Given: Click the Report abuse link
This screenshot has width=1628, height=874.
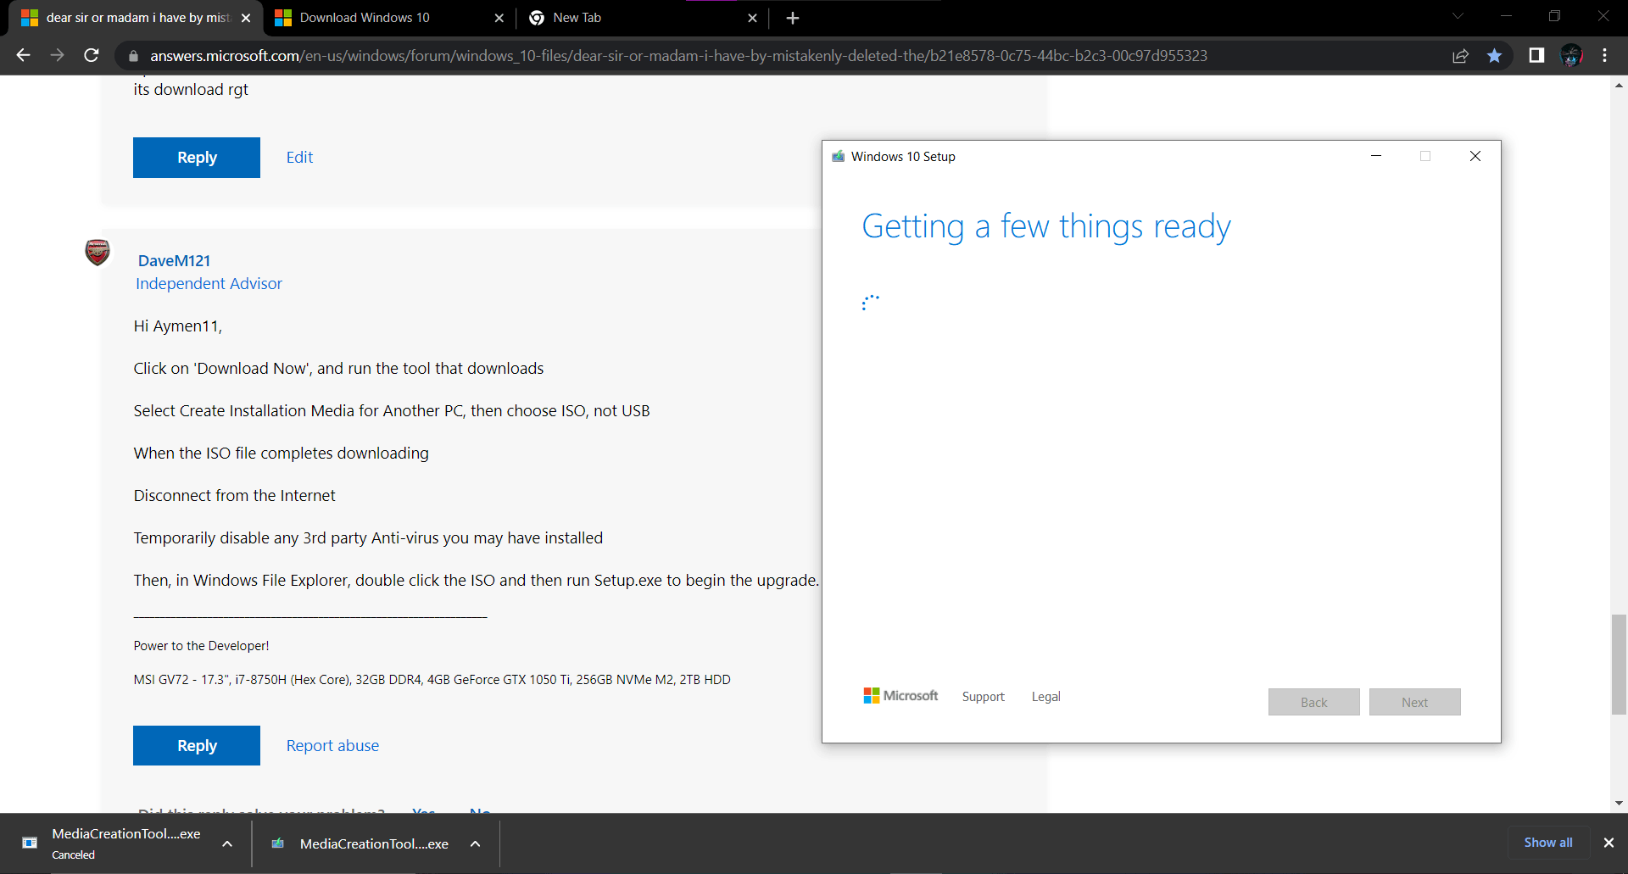Looking at the screenshot, I should pos(332,746).
